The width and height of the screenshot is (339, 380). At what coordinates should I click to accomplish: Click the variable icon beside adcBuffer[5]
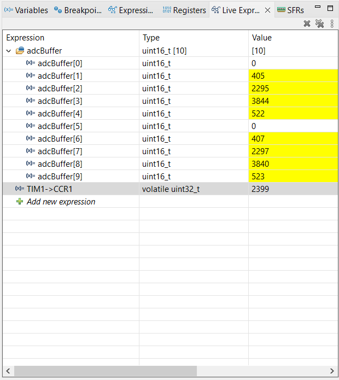pos(31,126)
